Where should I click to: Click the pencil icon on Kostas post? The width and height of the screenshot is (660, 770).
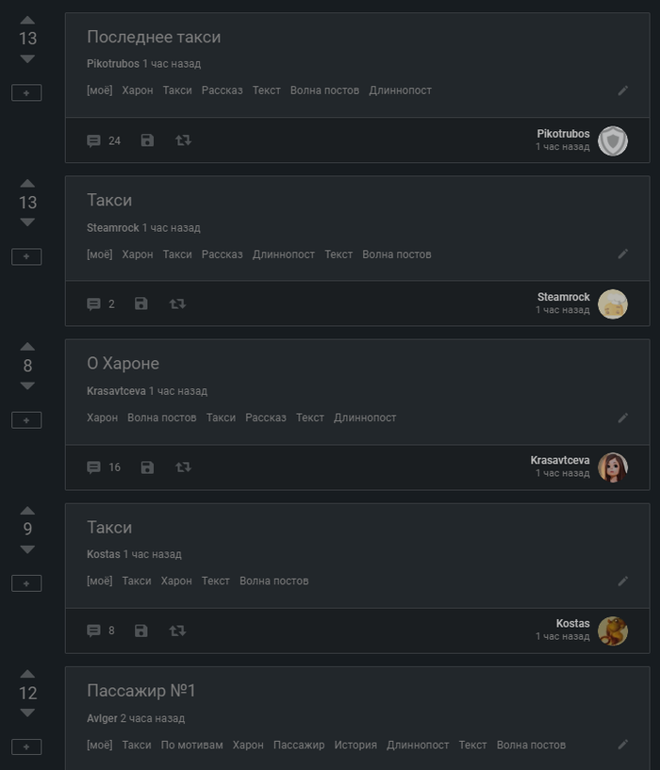(622, 581)
